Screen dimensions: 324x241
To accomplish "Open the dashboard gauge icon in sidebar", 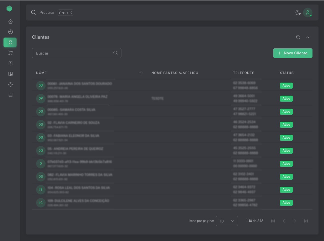I will pos(11,32).
